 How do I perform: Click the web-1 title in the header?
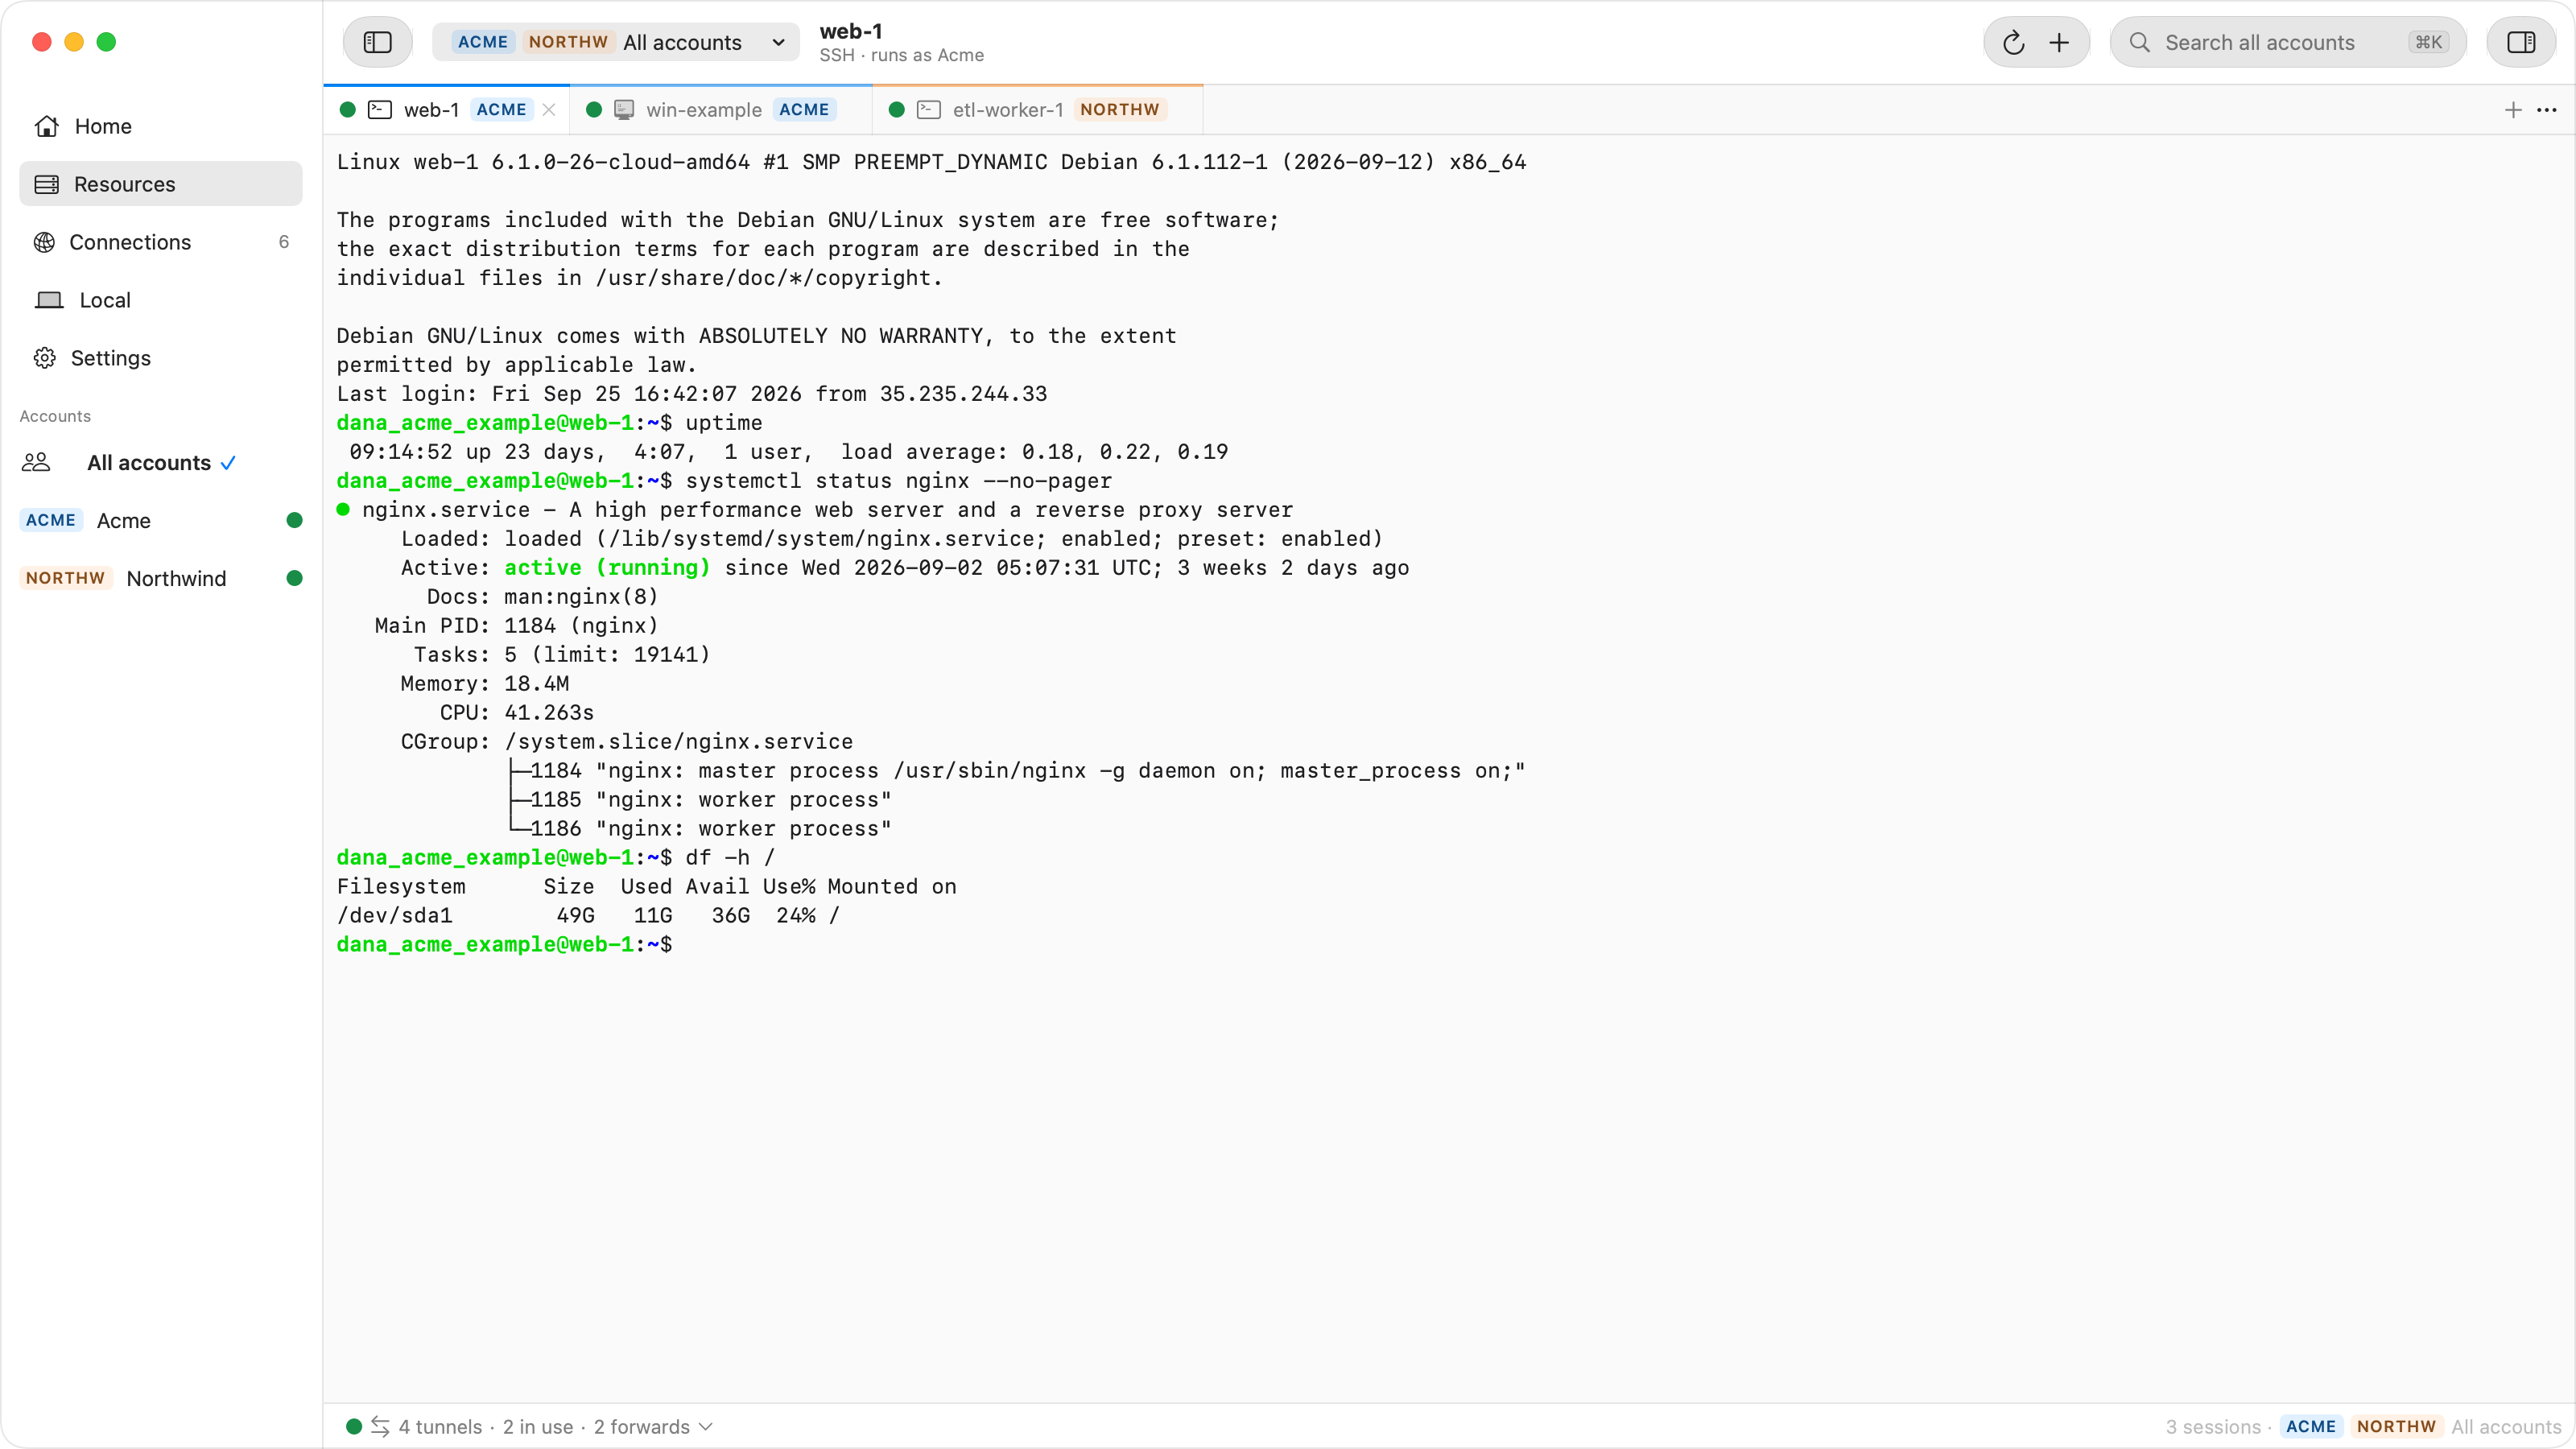851,31
